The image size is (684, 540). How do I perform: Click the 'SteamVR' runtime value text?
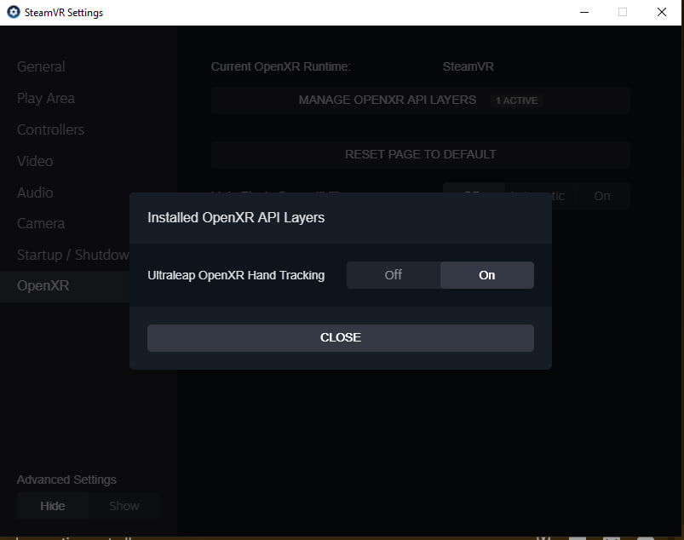tap(468, 66)
